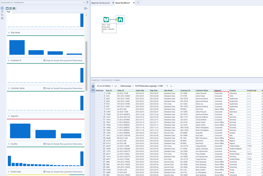Click the profile panel scrollbar thumb
The image size is (263, 176).
pos(86,66)
